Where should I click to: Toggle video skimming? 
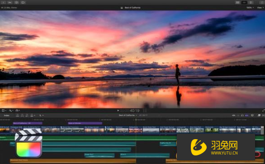[233, 116]
